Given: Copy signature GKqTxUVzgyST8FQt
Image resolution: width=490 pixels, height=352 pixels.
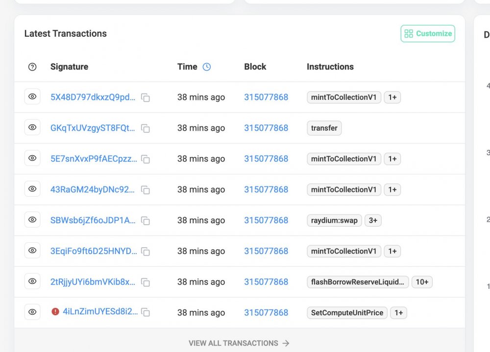Looking at the screenshot, I should click(146, 128).
